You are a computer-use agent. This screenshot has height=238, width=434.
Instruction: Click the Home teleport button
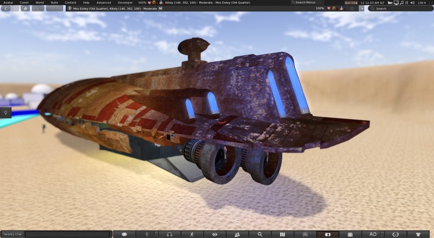point(25,9)
